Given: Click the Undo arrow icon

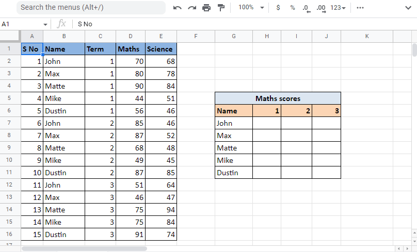Looking at the screenshot, I should [x=178, y=8].
